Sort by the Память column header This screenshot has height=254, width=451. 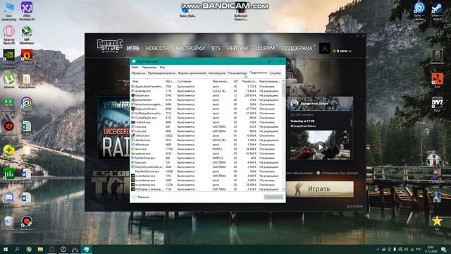click(x=248, y=82)
